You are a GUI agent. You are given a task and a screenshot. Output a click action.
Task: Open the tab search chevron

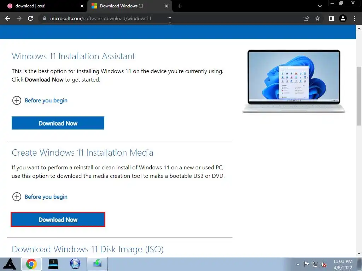[x=320, y=6]
